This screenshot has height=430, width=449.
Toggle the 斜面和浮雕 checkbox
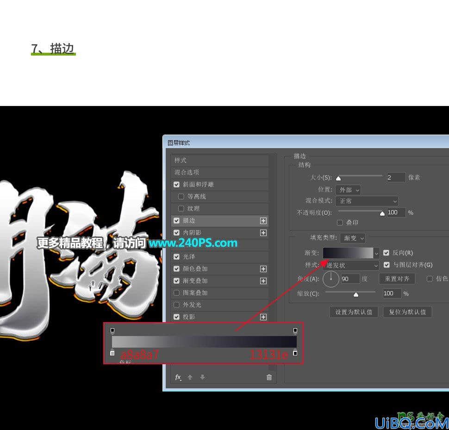(176, 184)
